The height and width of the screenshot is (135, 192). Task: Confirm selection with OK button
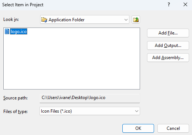point(138,128)
